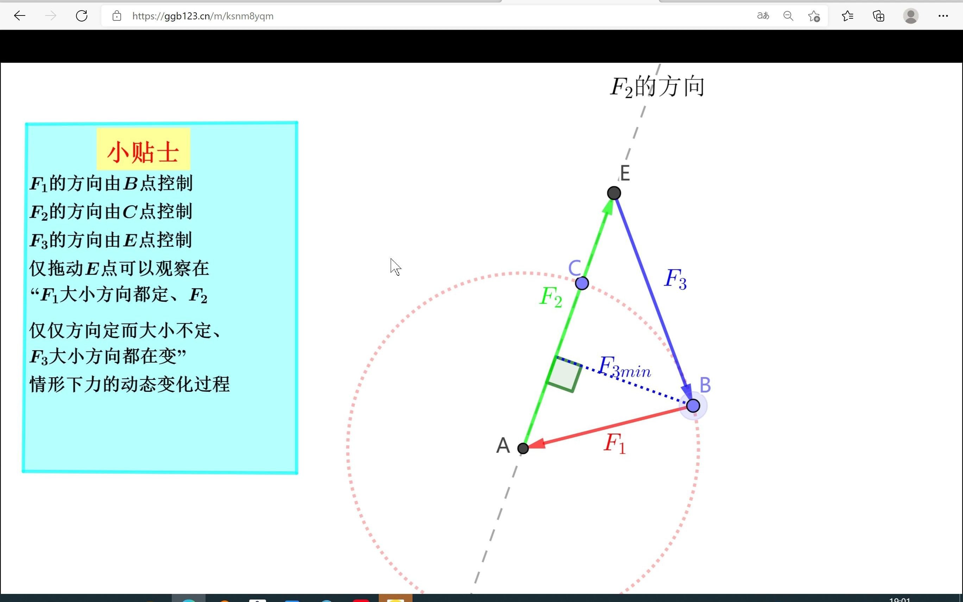Open the Collections panel

[878, 16]
